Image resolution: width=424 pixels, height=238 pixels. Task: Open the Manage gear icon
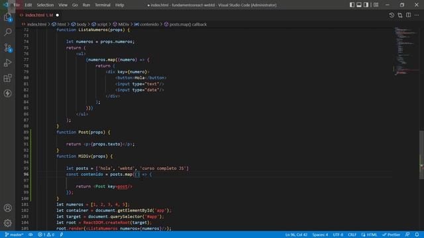(7, 223)
